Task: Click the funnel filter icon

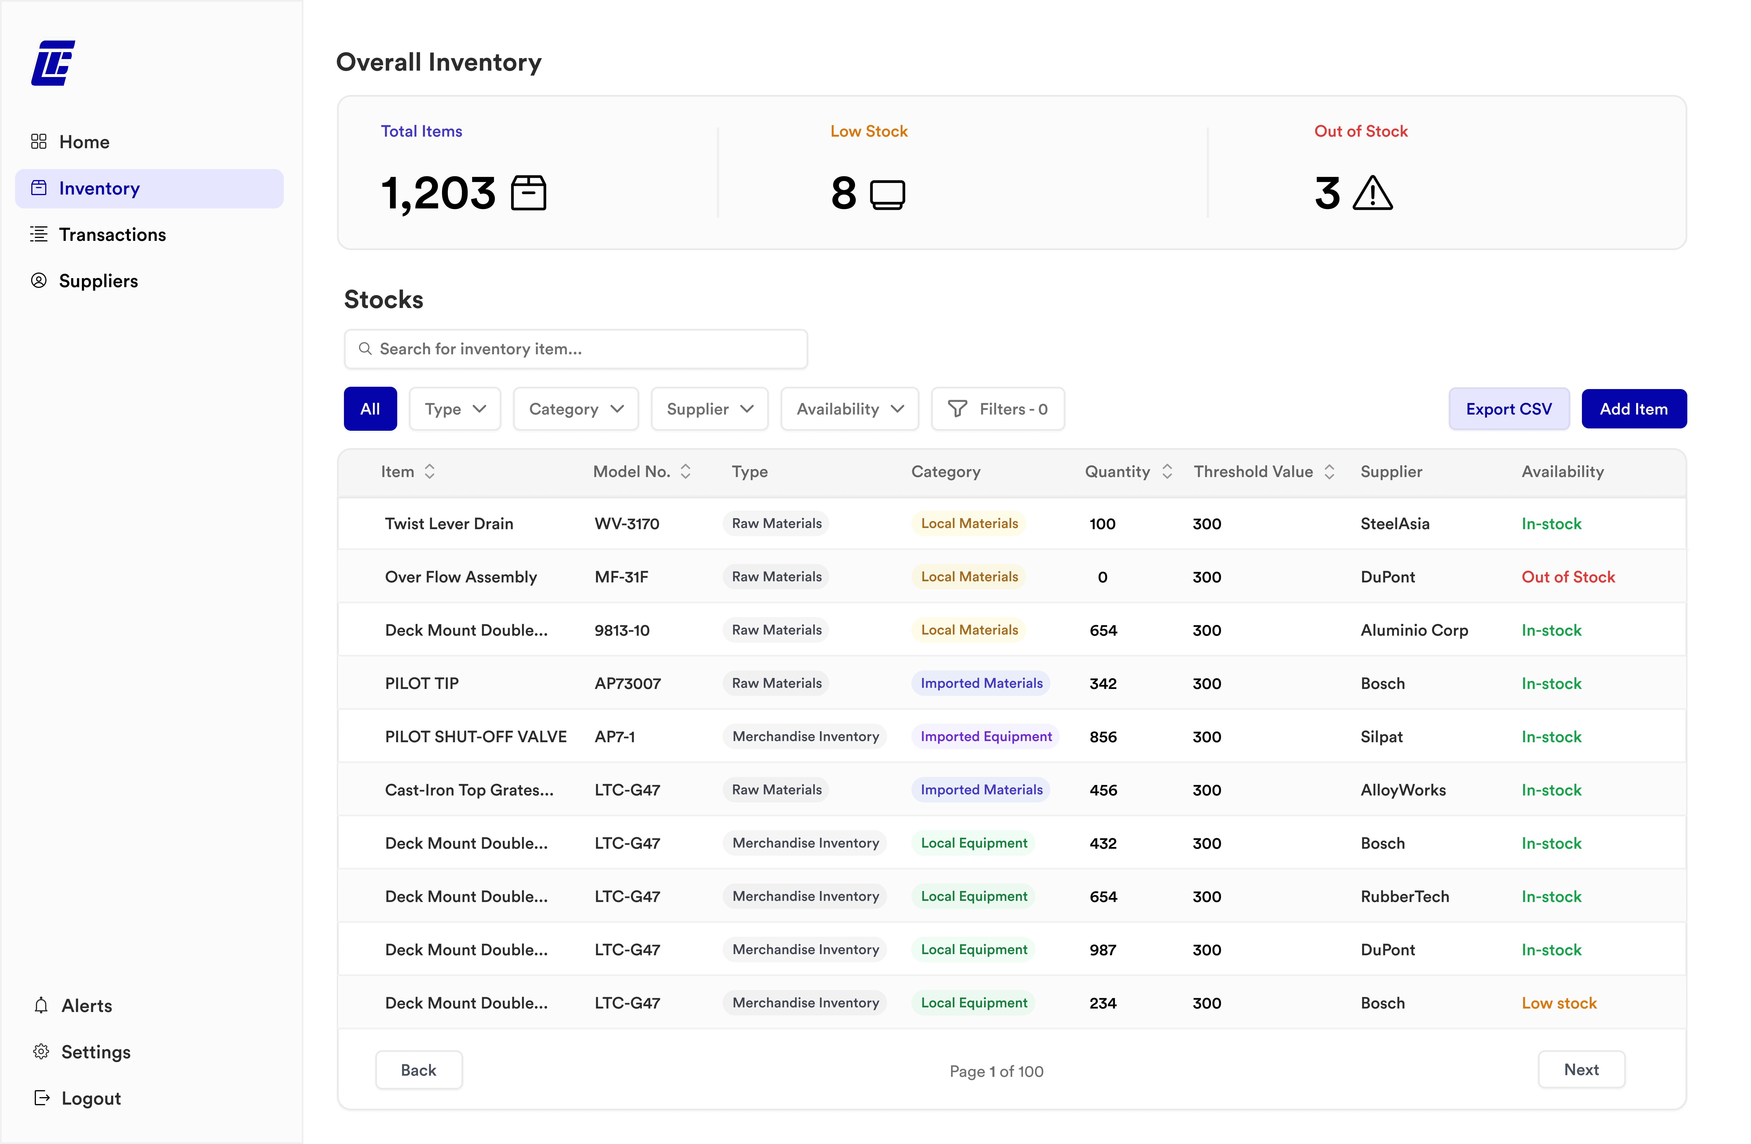Action: click(957, 409)
